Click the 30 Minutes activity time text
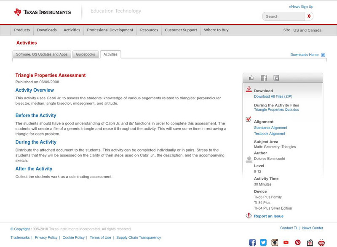 (262, 184)
